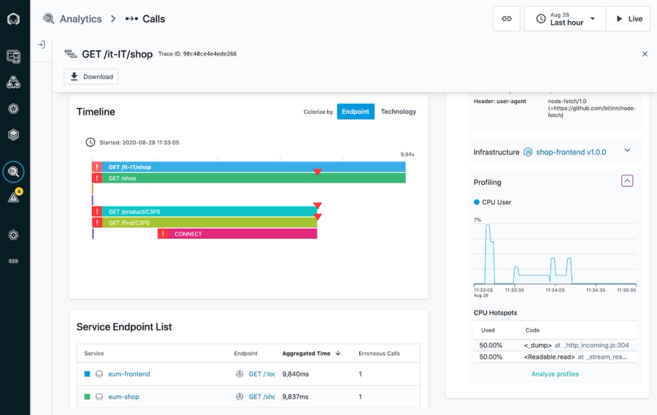The height and width of the screenshot is (415, 657).
Task: Colorize timeline by Technology
Action: [x=399, y=112]
